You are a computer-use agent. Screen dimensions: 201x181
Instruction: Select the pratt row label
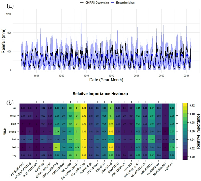point(13,124)
